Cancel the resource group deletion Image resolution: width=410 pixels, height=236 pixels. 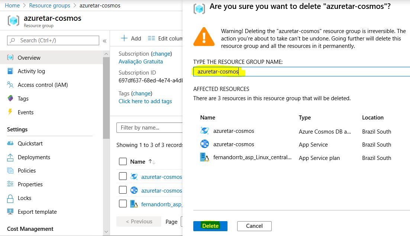(254, 226)
